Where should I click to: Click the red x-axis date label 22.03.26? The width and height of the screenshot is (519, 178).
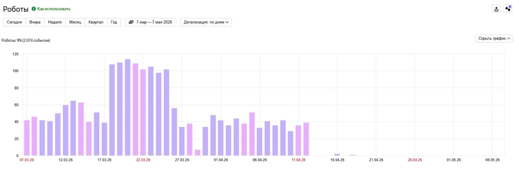(x=143, y=160)
